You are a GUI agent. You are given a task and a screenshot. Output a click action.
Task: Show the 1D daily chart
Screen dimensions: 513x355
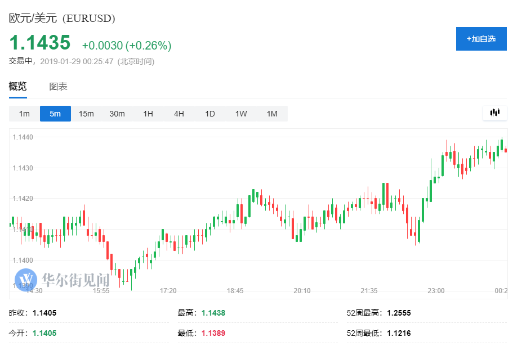coord(210,114)
